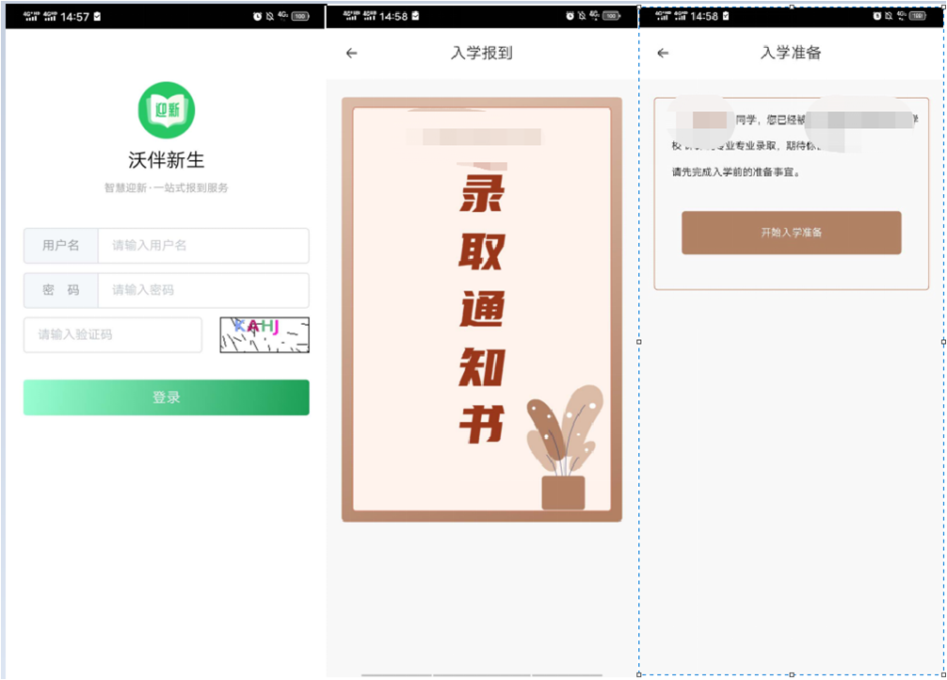
Task: Click into the 请输入密码 password field
Action: click(x=203, y=290)
